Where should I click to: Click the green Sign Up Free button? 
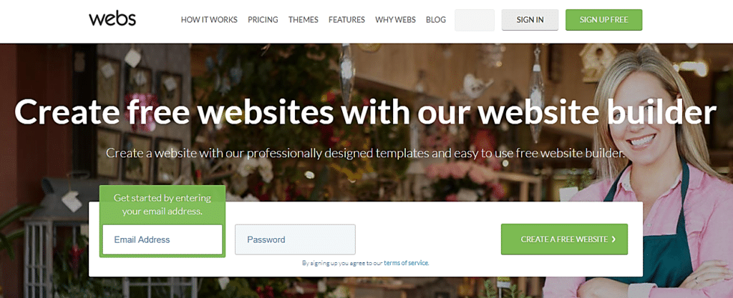(604, 20)
